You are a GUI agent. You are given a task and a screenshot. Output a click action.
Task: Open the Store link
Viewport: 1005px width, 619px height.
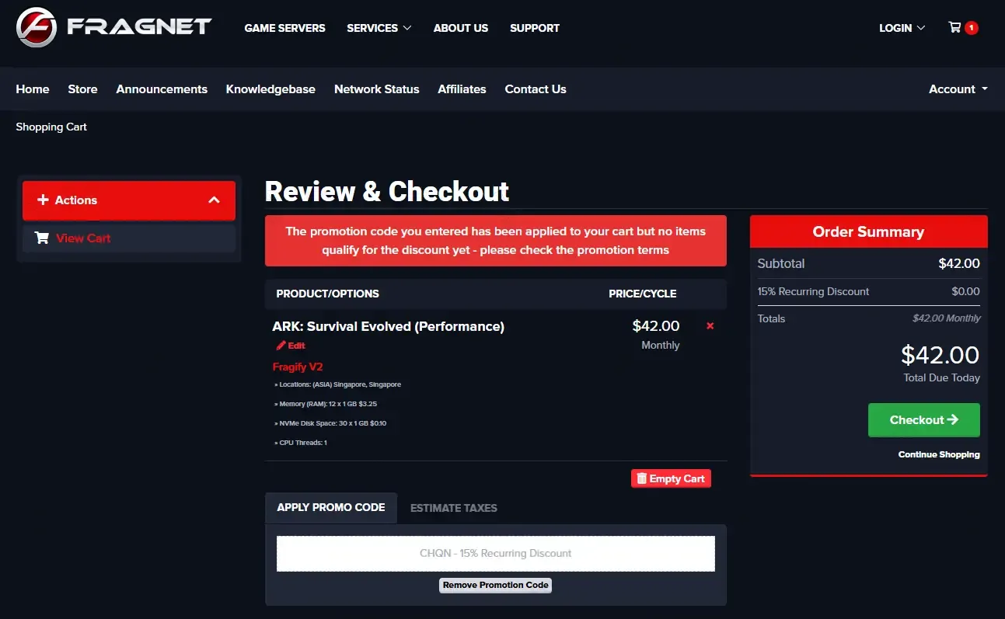pyautogui.click(x=82, y=89)
